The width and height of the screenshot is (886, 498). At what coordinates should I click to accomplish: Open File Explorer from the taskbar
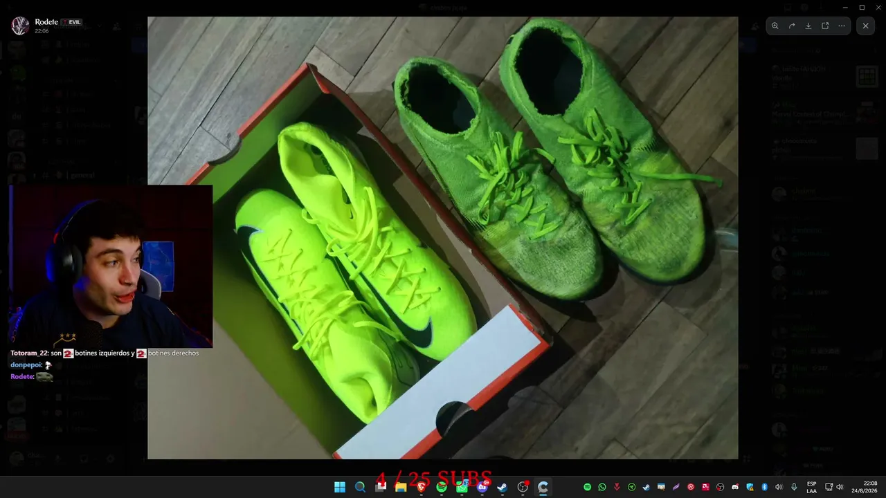401,487
